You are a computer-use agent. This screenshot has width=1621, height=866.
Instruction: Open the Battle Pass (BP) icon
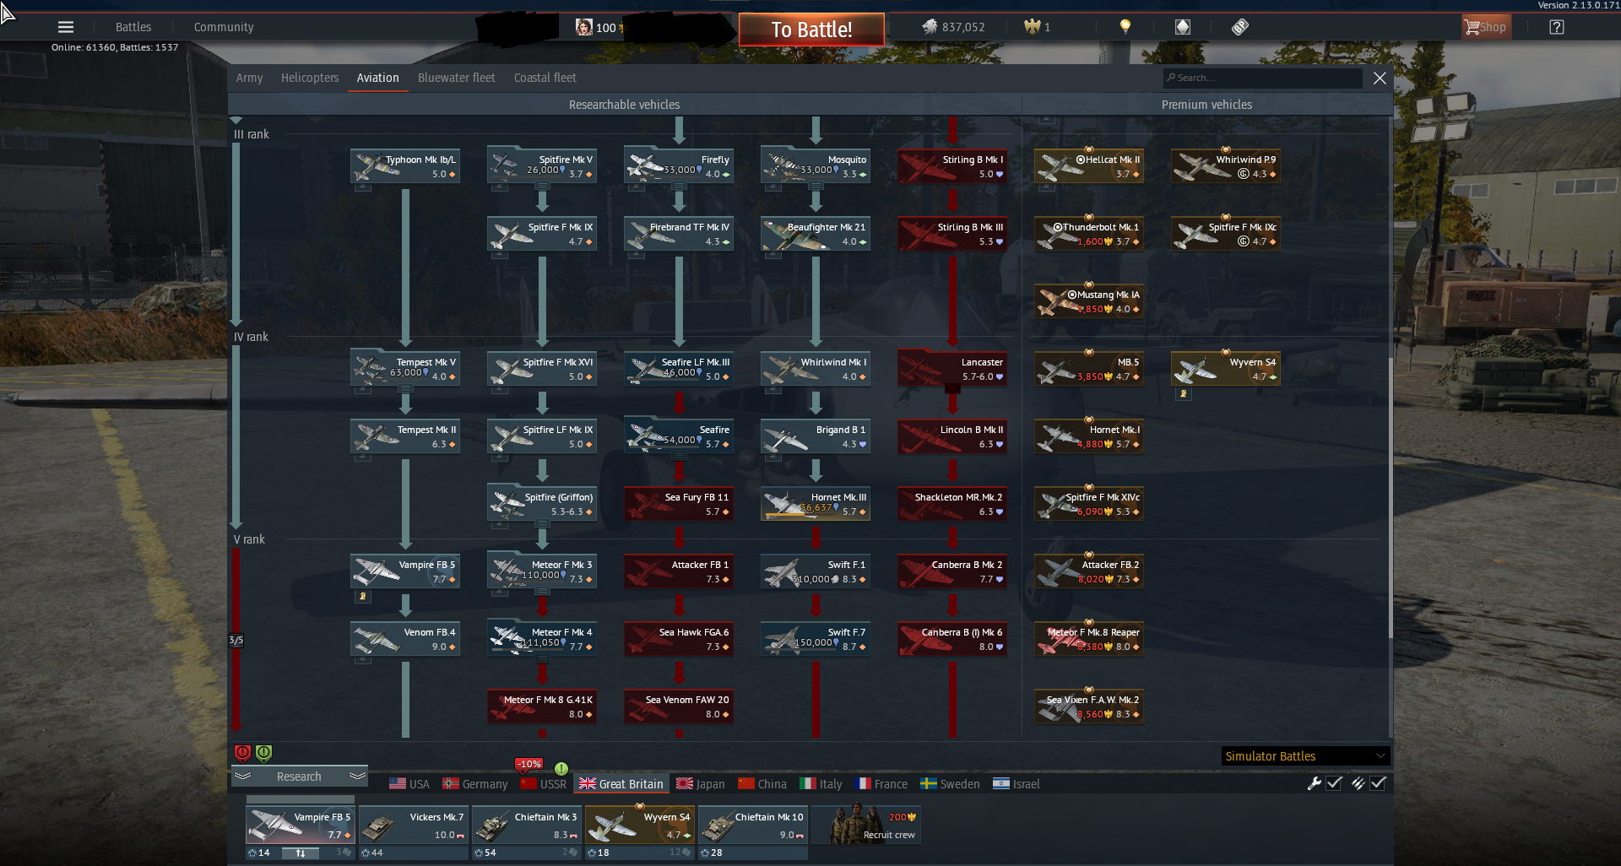pyautogui.click(x=1239, y=27)
